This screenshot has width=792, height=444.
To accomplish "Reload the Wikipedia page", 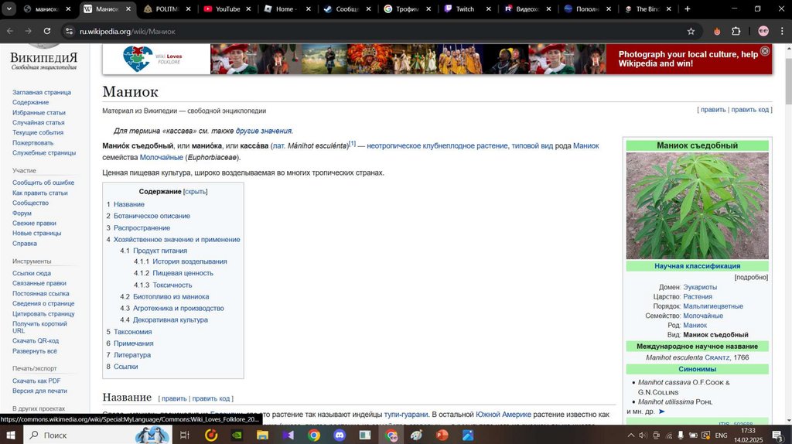I will [47, 31].
